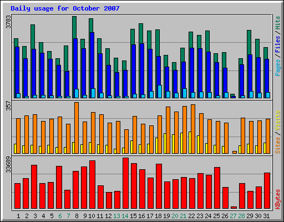Select the blue Files legend label
Image resolution: width=284 pixels, height=222 pixels.
point(278,44)
